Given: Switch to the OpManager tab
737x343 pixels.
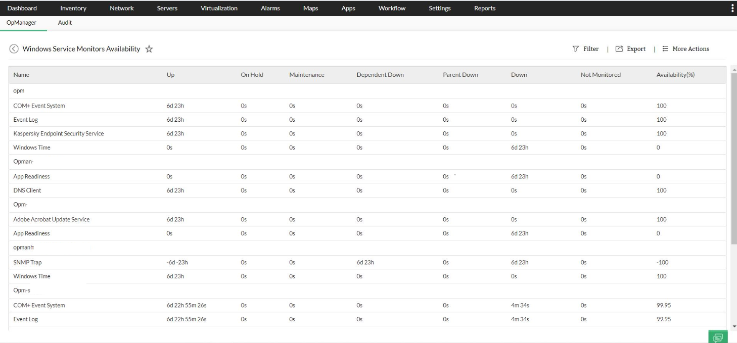Looking at the screenshot, I should [20, 22].
